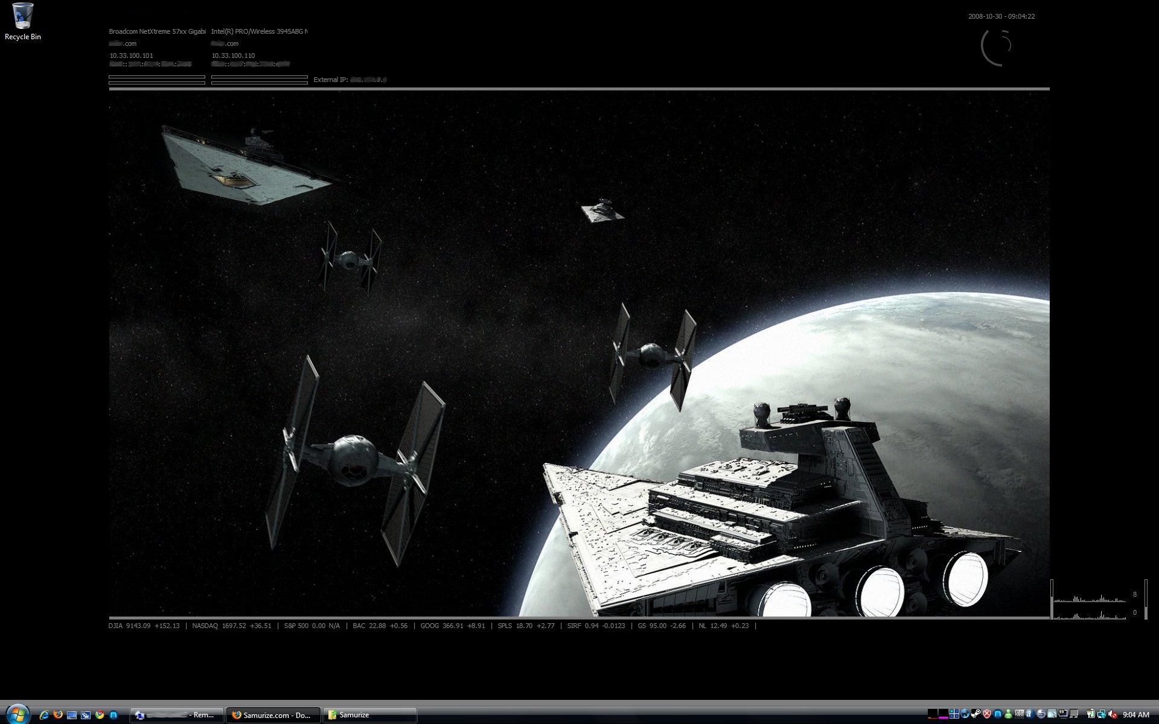Open the Steam tray icon

975,714
